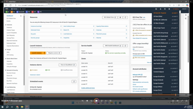This screenshot has width=193, height=109.
Task: Collapse the N. Virginia region dropdown
Action: (176, 9)
